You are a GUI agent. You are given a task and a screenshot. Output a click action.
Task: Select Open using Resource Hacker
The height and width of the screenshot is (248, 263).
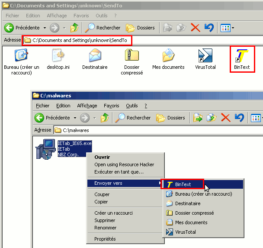coord(124,164)
